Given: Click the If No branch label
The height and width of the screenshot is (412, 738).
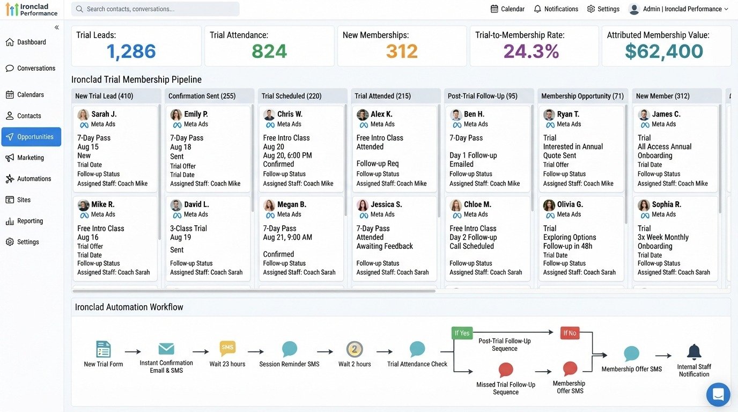Looking at the screenshot, I should [x=570, y=333].
